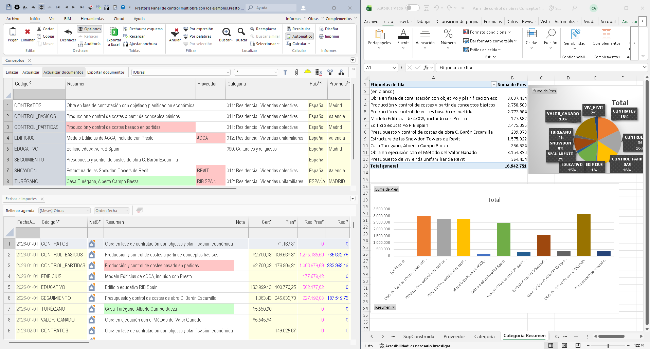This screenshot has width=650, height=349.
Task: Toggle the Autoguardado switch
Action: [412, 8]
